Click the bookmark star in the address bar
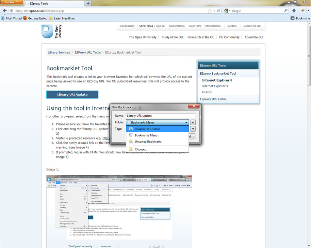311x248 pixels. coord(210,11)
